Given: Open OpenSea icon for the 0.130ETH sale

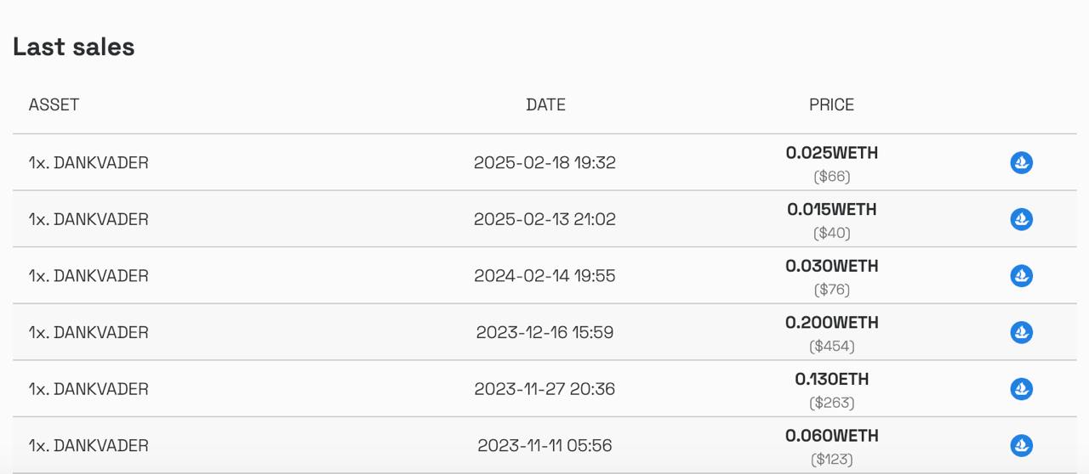Looking at the screenshot, I should 1021,389.
